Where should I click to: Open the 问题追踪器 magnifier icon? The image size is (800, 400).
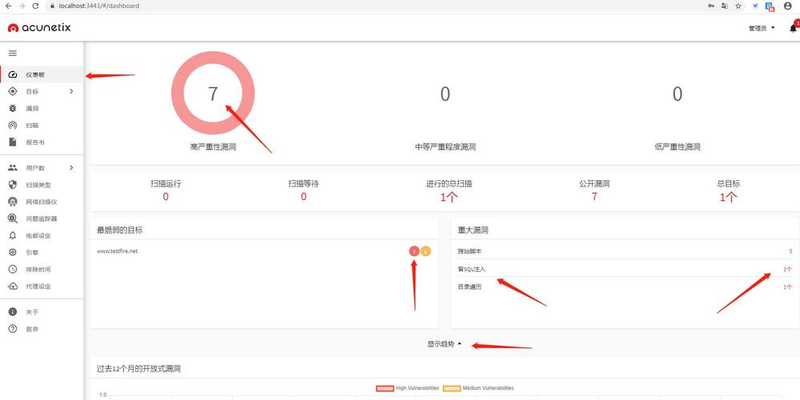13,218
